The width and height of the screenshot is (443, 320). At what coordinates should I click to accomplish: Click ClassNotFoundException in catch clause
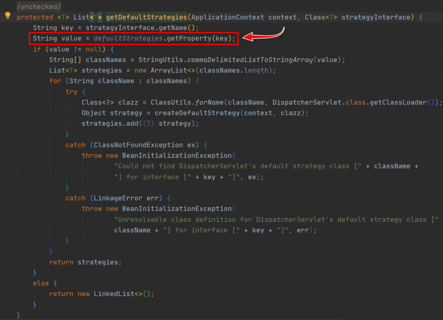tap(138, 145)
